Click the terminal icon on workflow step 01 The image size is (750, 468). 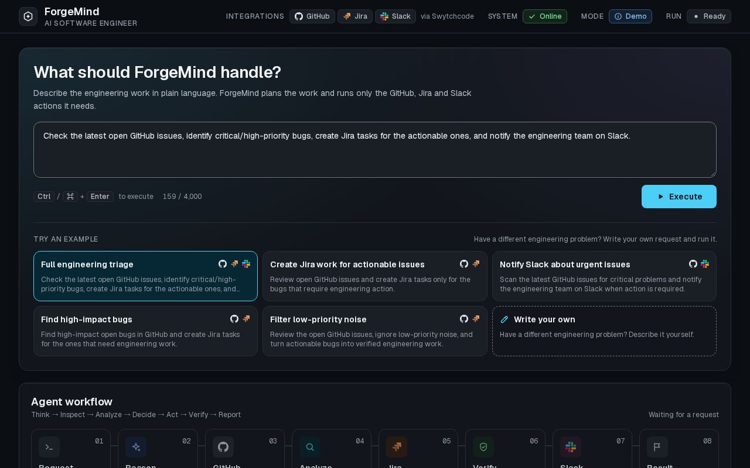[x=49, y=447]
